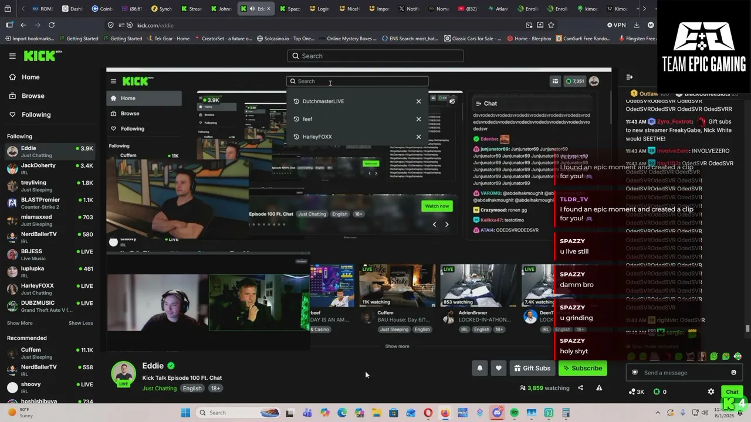Click the carousel next arrow
This screenshot has width=751, height=422.
pos(447,224)
